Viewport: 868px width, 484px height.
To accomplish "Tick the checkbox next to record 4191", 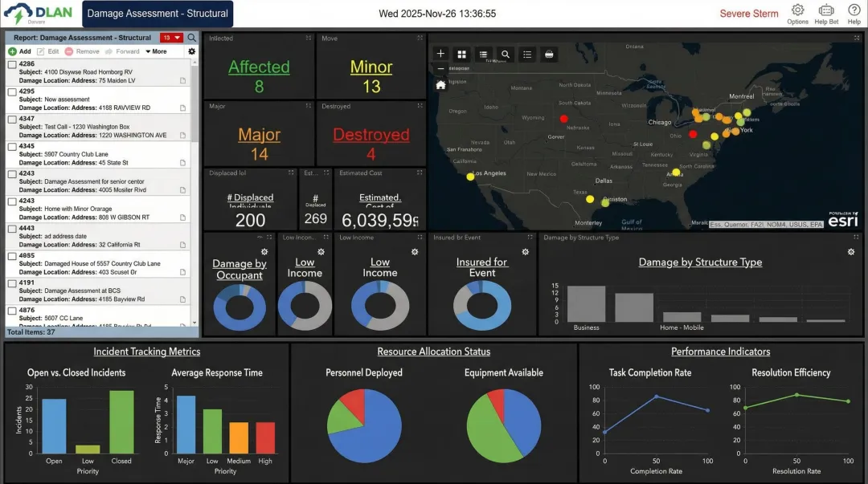I will 12,283.
